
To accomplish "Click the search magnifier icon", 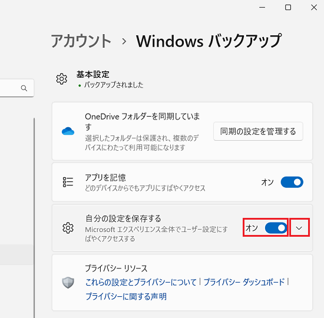I will click(x=24, y=88).
